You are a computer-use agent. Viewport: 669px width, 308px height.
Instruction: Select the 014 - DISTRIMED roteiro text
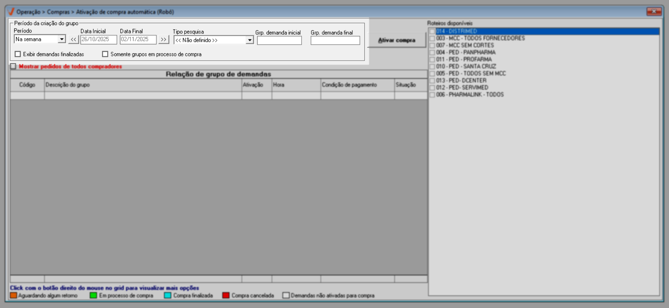point(457,32)
